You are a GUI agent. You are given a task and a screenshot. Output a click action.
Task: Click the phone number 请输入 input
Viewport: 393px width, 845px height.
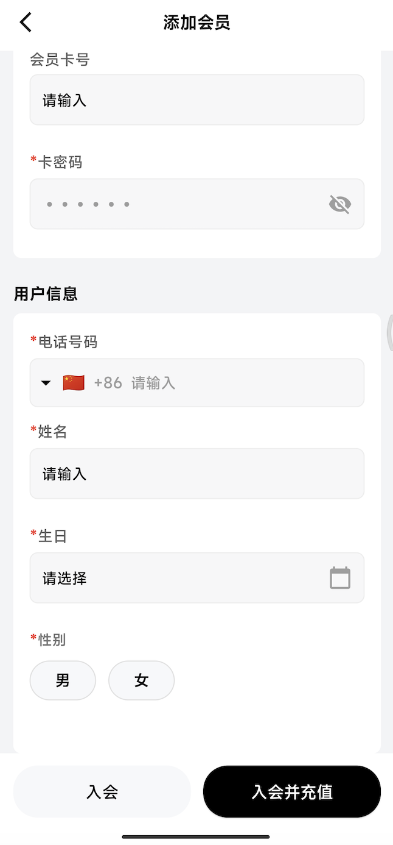[243, 383]
